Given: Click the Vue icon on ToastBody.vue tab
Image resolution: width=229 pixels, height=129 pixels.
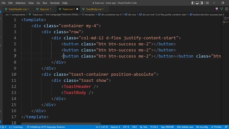Looking at the screenshot, I should tap(83, 9).
